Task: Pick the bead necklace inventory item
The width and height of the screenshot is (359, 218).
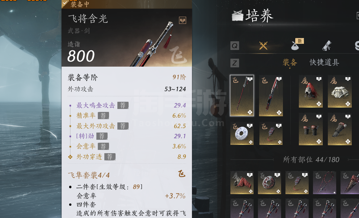Action: 325,183
